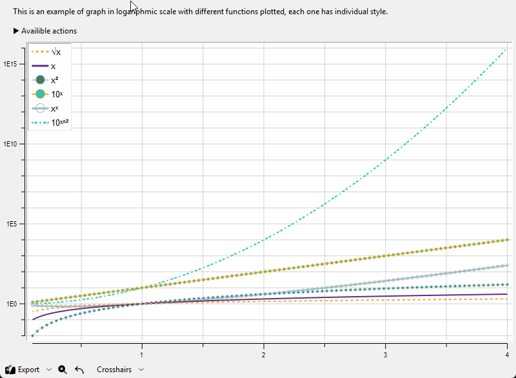Click the 1E15 vertical axis label
The image size is (516, 378).
(x=10, y=64)
